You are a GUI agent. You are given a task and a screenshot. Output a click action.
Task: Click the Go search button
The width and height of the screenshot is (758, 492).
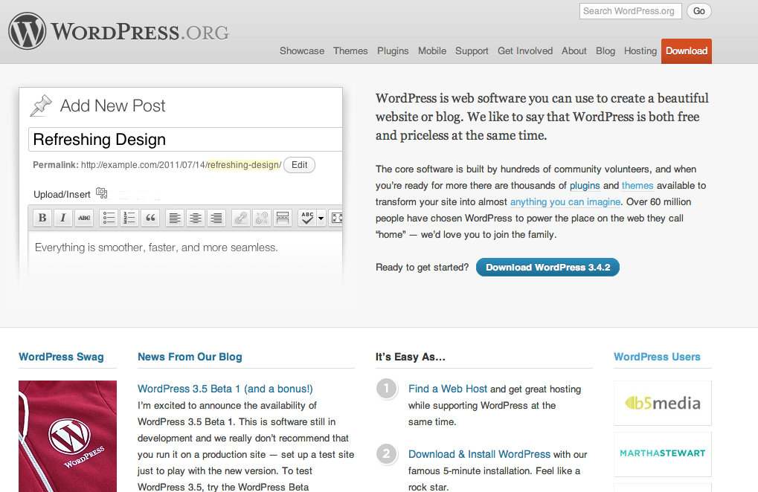pyautogui.click(x=699, y=11)
